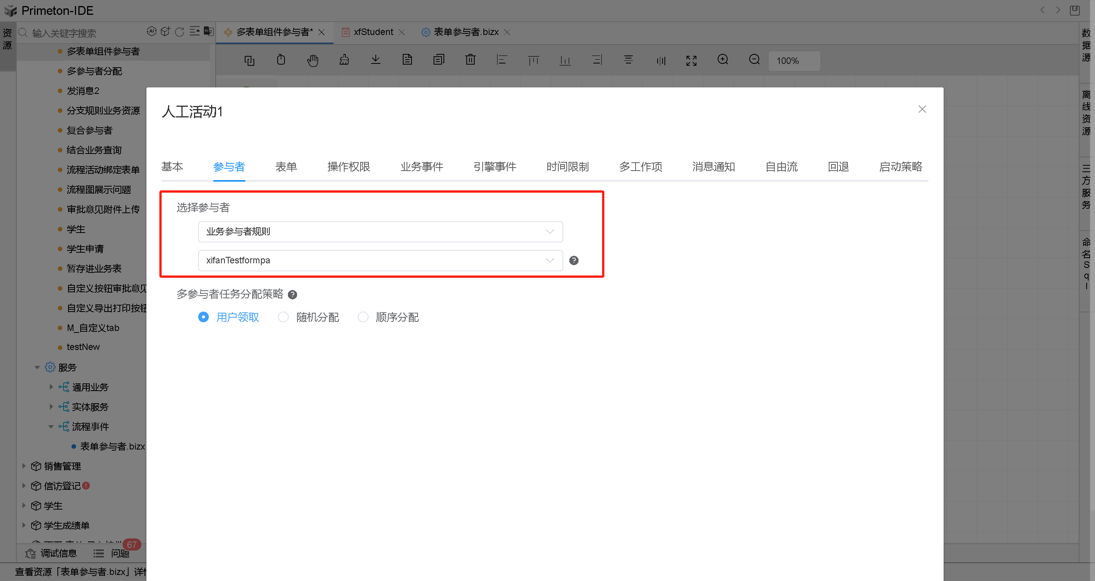This screenshot has width=1095, height=581.
Task: Select the 用户领取 radio button
Action: [x=203, y=317]
